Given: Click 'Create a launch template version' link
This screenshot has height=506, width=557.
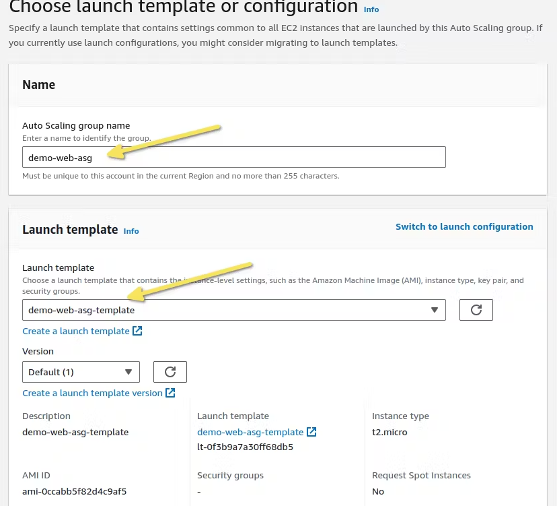Looking at the screenshot, I should [92, 393].
